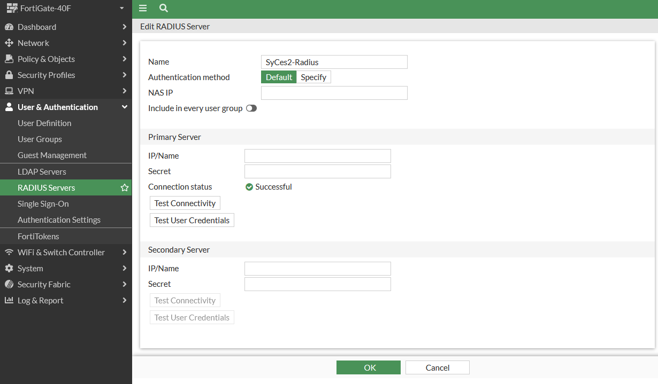Toggle the hamburger sidebar menu icon
Screen dimensions: 658x384
click(x=143, y=8)
